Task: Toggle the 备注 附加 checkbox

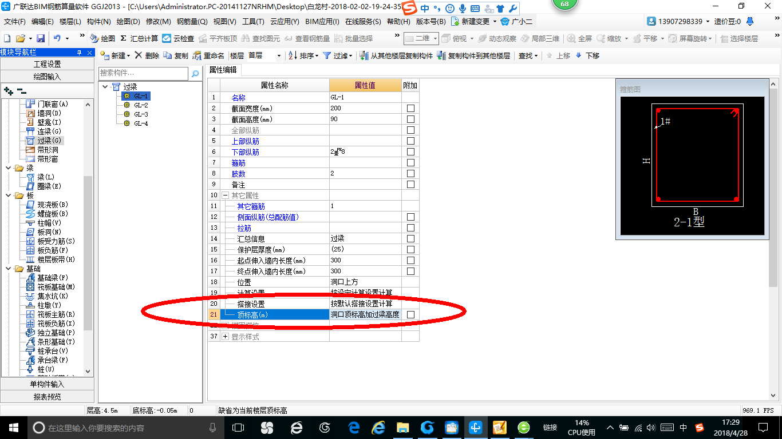Action: [x=410, y=185]
